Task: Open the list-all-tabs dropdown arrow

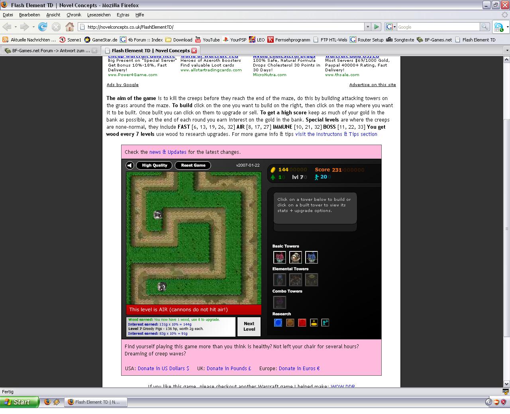Action: [507, 51]
